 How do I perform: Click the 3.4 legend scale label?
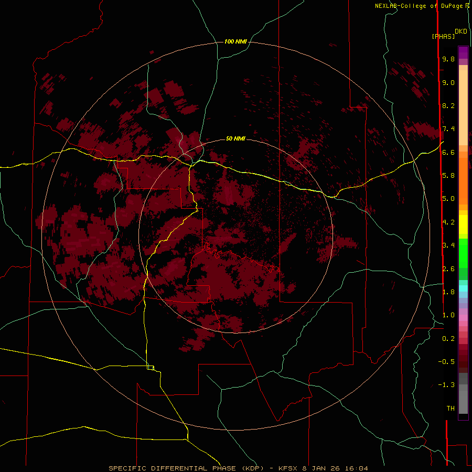pyautogui.click(x=448, y=245)
